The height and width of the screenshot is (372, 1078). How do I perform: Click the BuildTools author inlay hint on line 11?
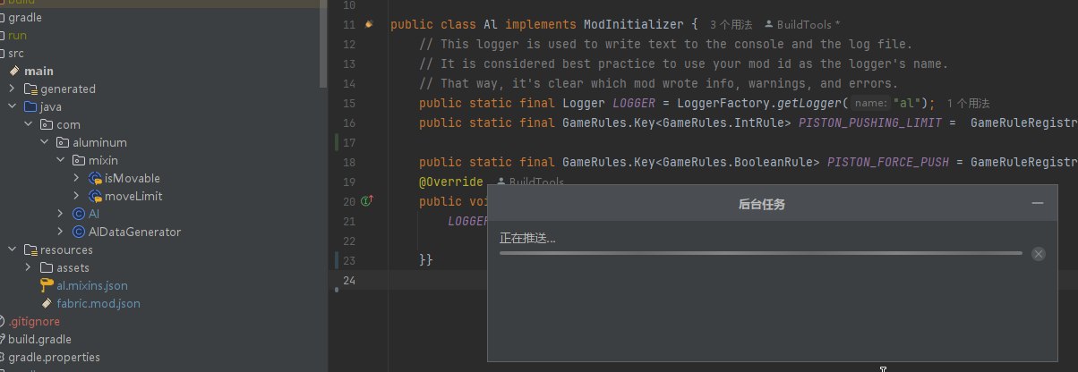pos(802,24)
